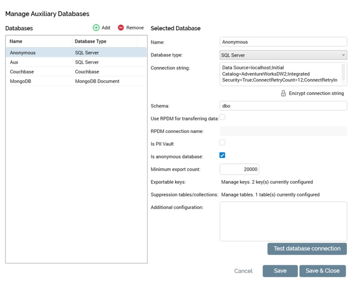352x285 pixels.
Task: Click the Save button
Action: (280, 271)
